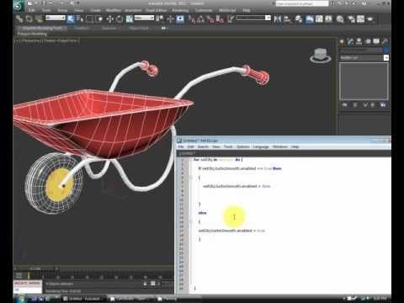This screenshot has height=303, width=404.
Task: Open the reference coordinate system dropdown
Action: (x=144, y=18)
